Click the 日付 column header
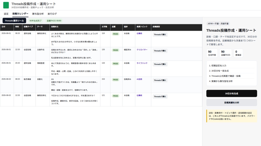 (7, 27)
